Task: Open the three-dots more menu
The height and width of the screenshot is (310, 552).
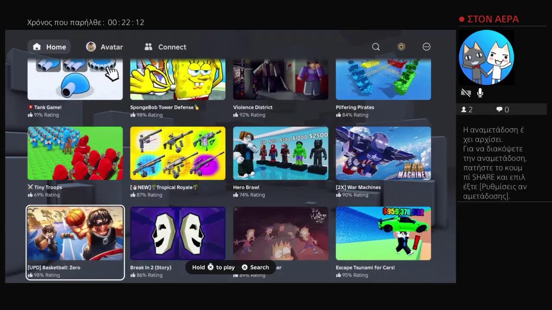Action: tap(427, 47)
